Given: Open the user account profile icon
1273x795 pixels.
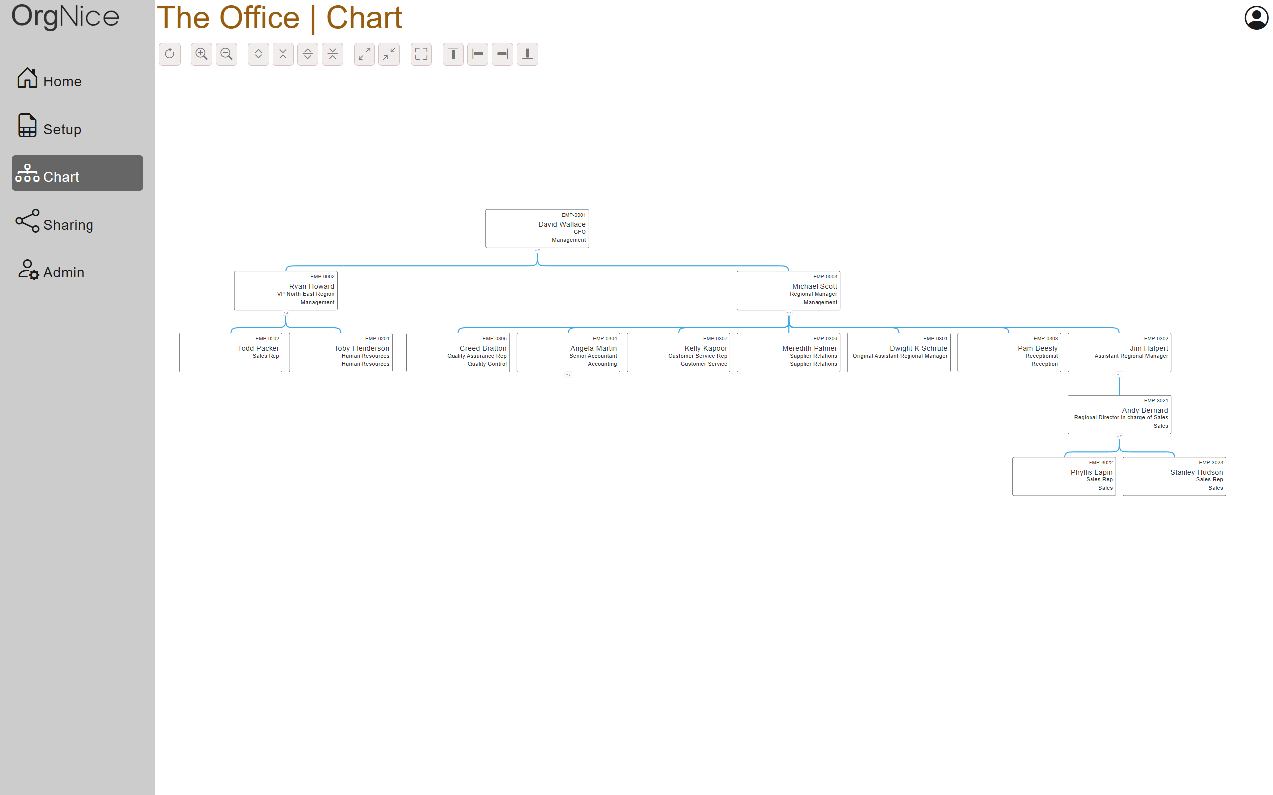Looking at the screenshot, I should [x=1256, y=18].
